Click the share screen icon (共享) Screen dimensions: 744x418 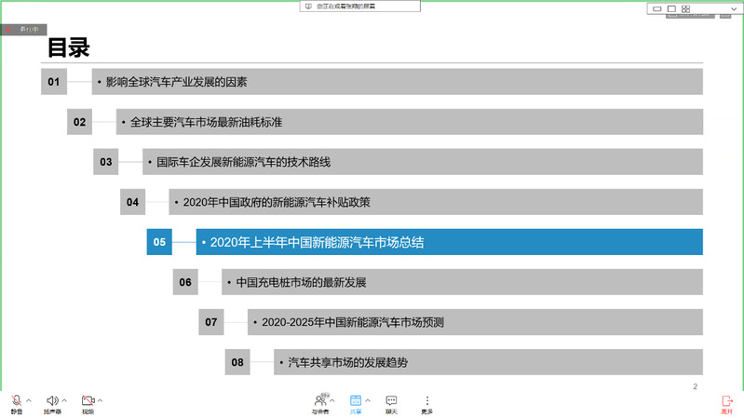point(355,400)
